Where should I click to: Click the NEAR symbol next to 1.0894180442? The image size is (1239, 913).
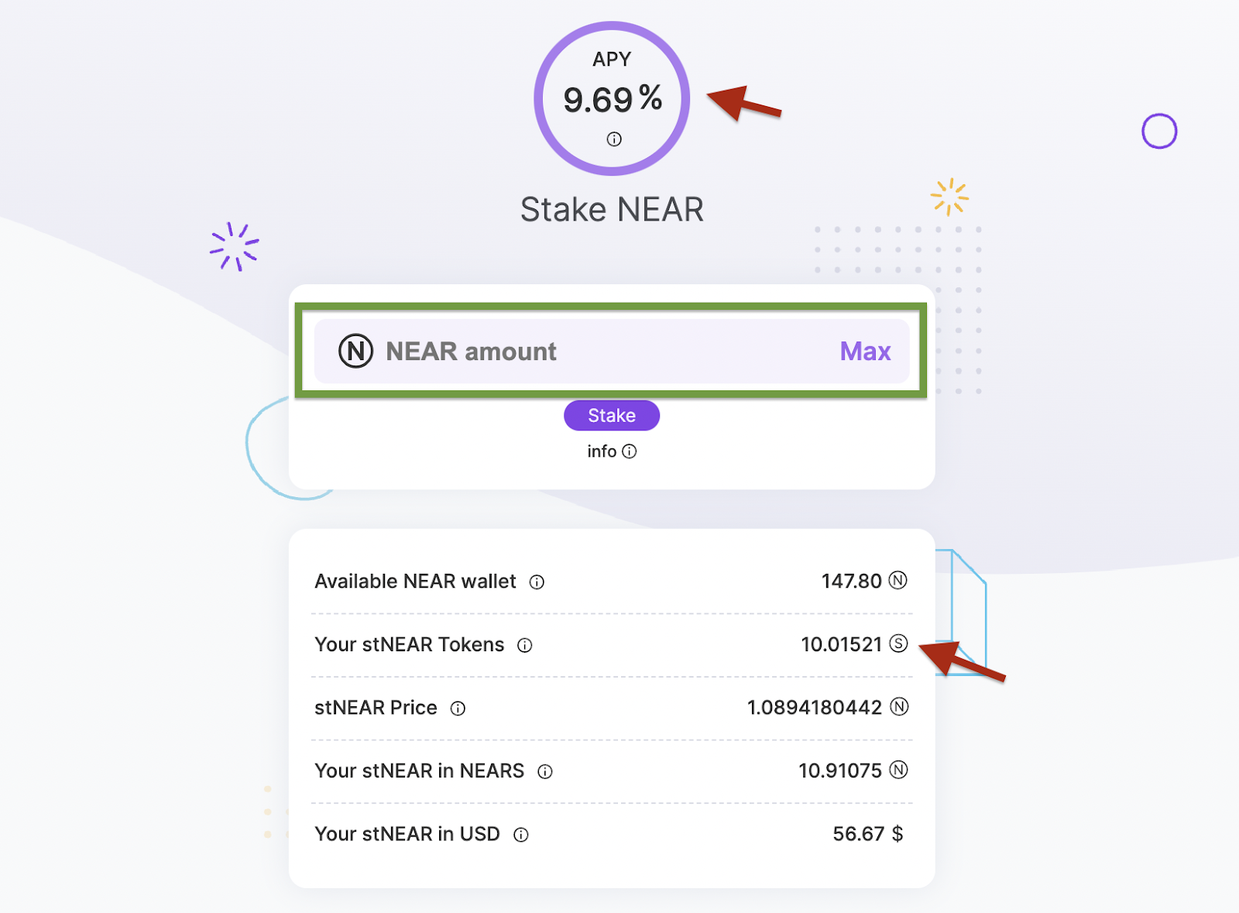point(899,706)
